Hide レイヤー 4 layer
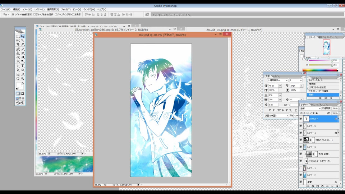This screenshot has height=194, width=345. (301, 133)
